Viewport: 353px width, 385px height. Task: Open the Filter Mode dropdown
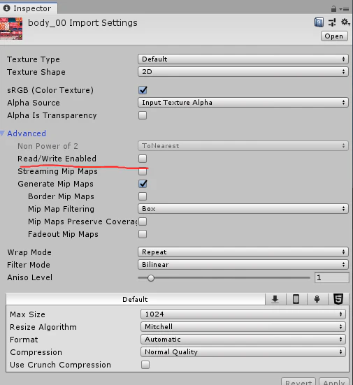pyautogui.click(x=243, y=264)
